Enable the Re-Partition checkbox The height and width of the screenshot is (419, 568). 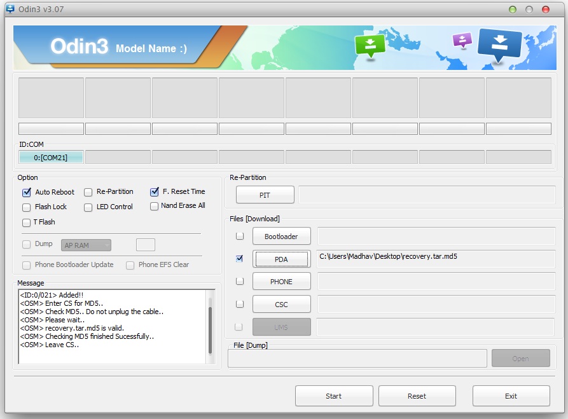88,192
